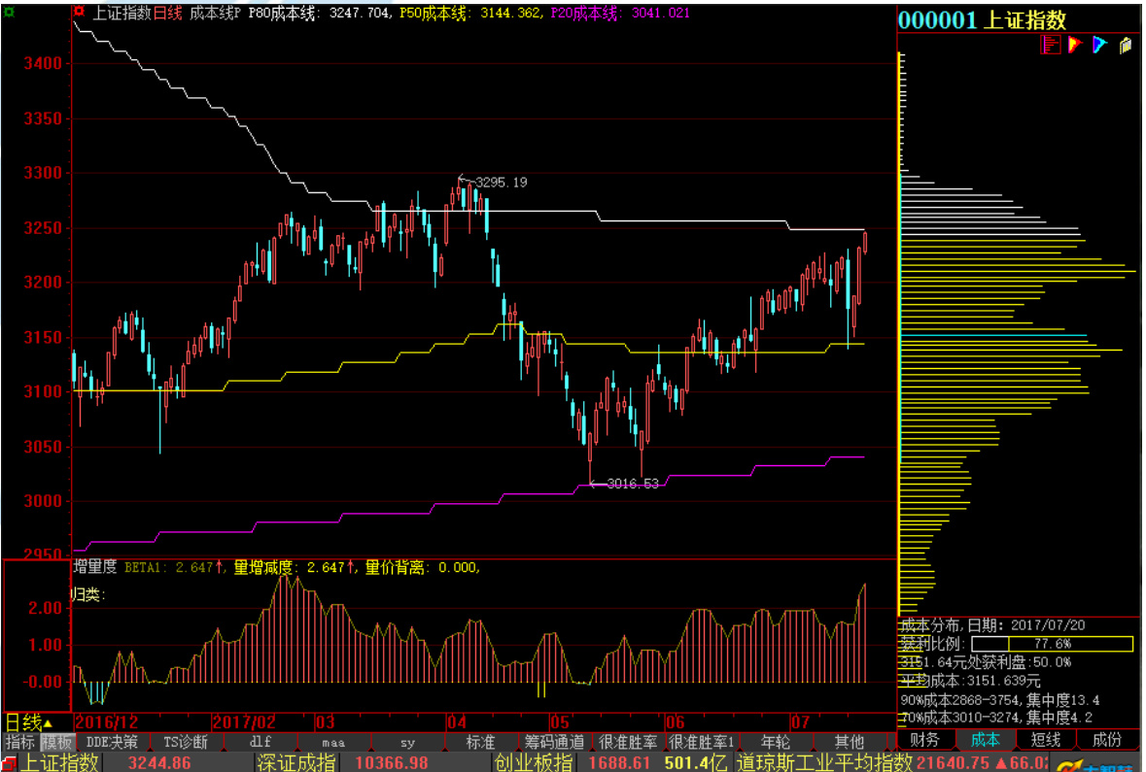Image resolution: width=1146 pixels, height=772 pixels.
Task: Open the 成份 tab
Action: tap(1106, 740)
